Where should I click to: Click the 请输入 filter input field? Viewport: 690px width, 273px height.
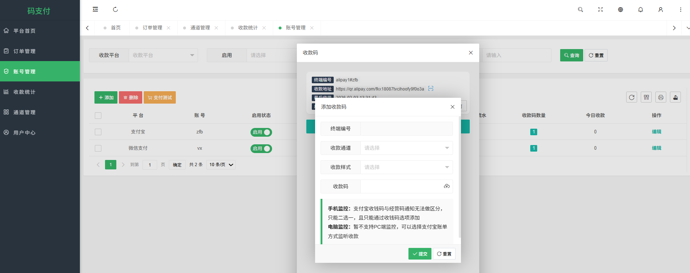pyautogui.click(x=516, y=55)
